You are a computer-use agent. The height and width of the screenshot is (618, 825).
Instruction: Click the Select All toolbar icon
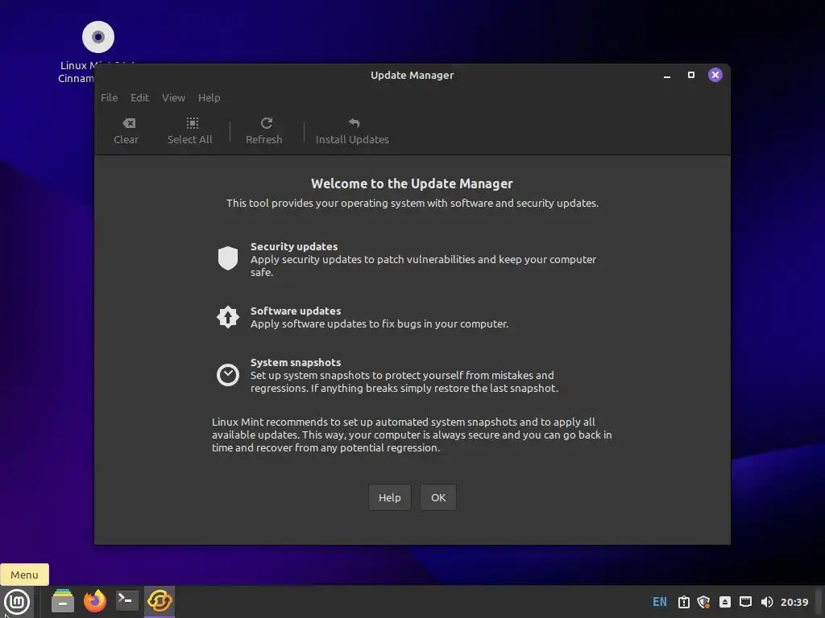[x=193, y=123]
